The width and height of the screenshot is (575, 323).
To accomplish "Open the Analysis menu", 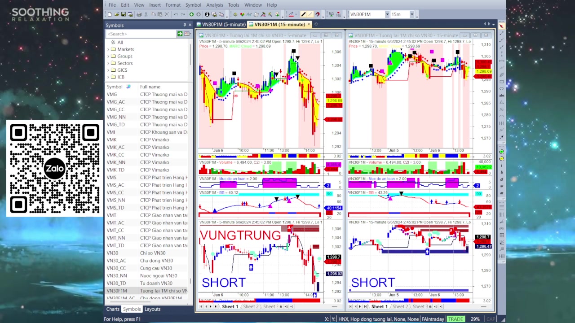I will click(x=214, y=5).
